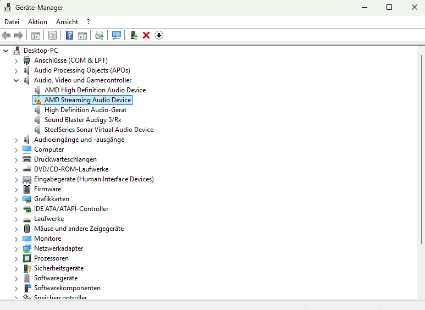Click the Mäuse mouse icon
Screen dimensions: 425x310
coord(27,229)
